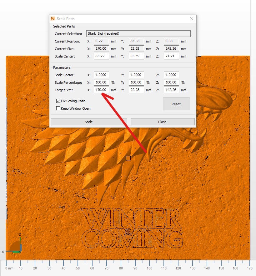
Task: Click the Target Size: label
Action: (64, 90)
